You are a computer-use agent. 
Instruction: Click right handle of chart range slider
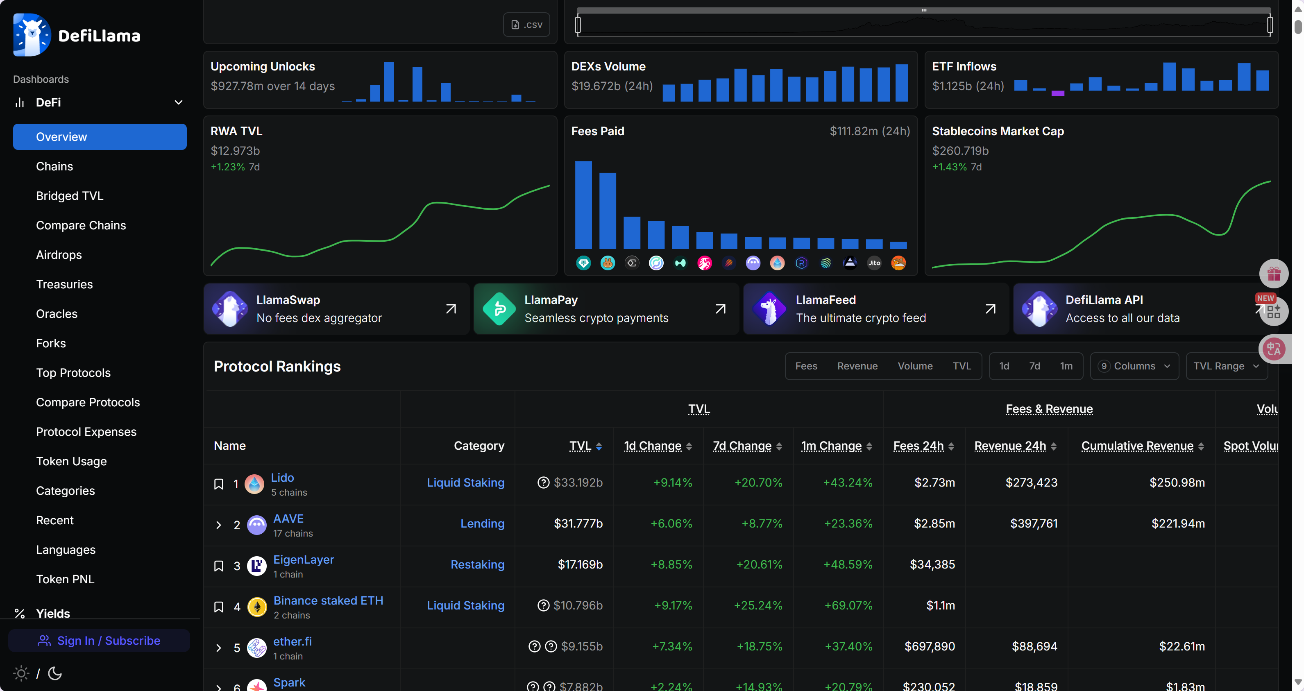point(1270,24)
